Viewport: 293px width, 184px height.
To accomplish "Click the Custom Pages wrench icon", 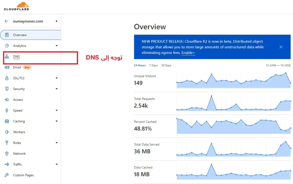I will 7,175.
